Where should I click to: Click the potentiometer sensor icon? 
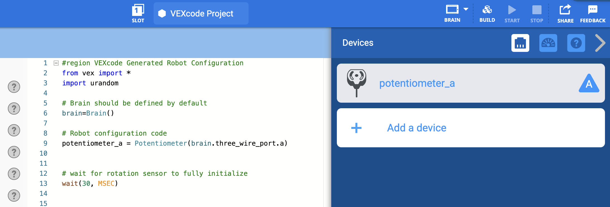point(357,83)
